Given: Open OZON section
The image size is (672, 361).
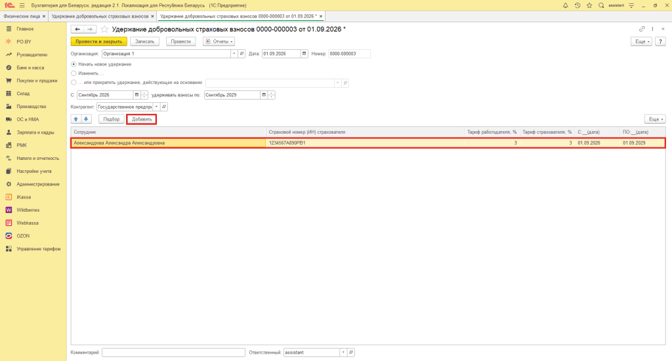Looking at the screenshot, I should pyautogui.click(x=23, y=236).
